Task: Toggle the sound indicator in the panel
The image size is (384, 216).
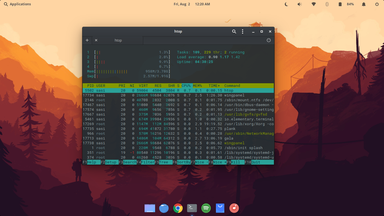Action: click(x=300, y=4)
